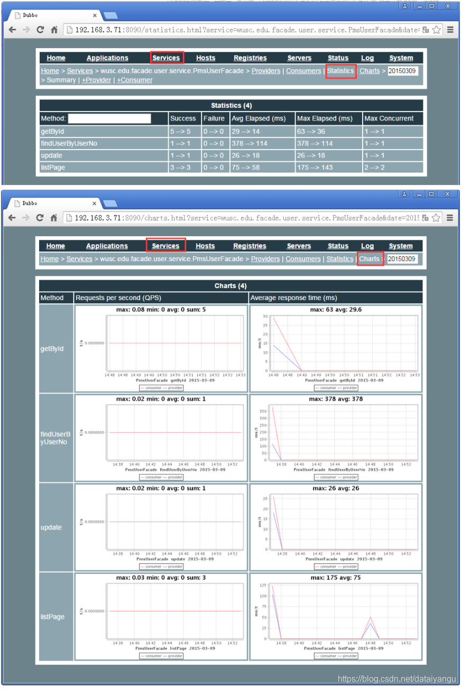Open Services in the statistics page nav bar
Image resolution: width=461 pixels, height=689 pixels.
coord(166,58)
